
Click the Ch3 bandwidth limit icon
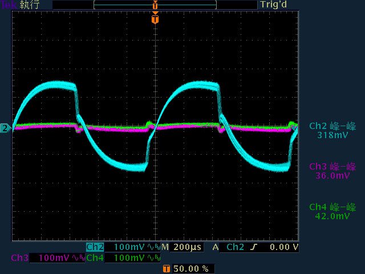[78, 258]
